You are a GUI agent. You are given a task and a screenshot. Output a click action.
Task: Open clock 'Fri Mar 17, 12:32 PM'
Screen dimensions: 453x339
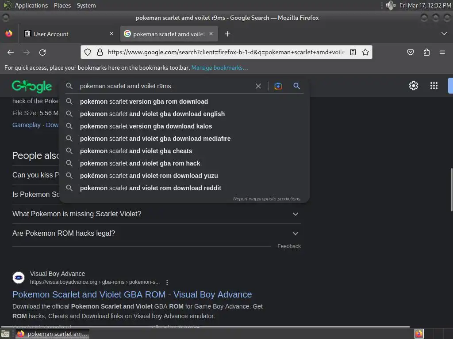point(425,5)
